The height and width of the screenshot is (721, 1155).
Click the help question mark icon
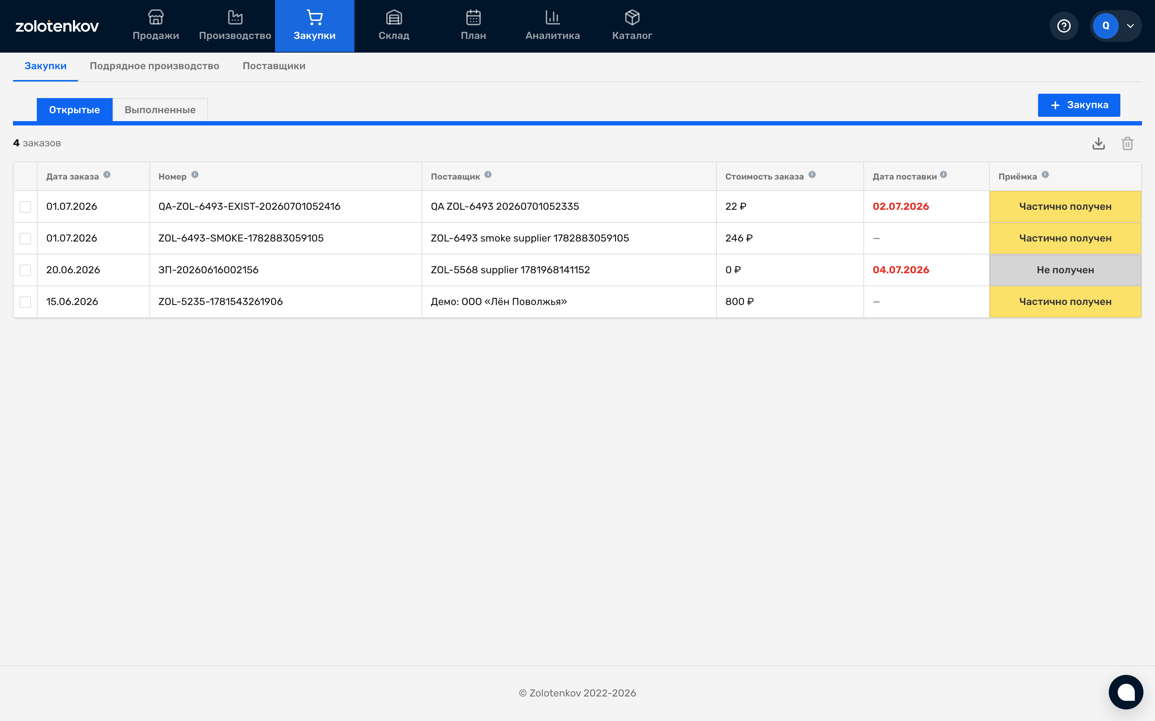point(1064,26)
